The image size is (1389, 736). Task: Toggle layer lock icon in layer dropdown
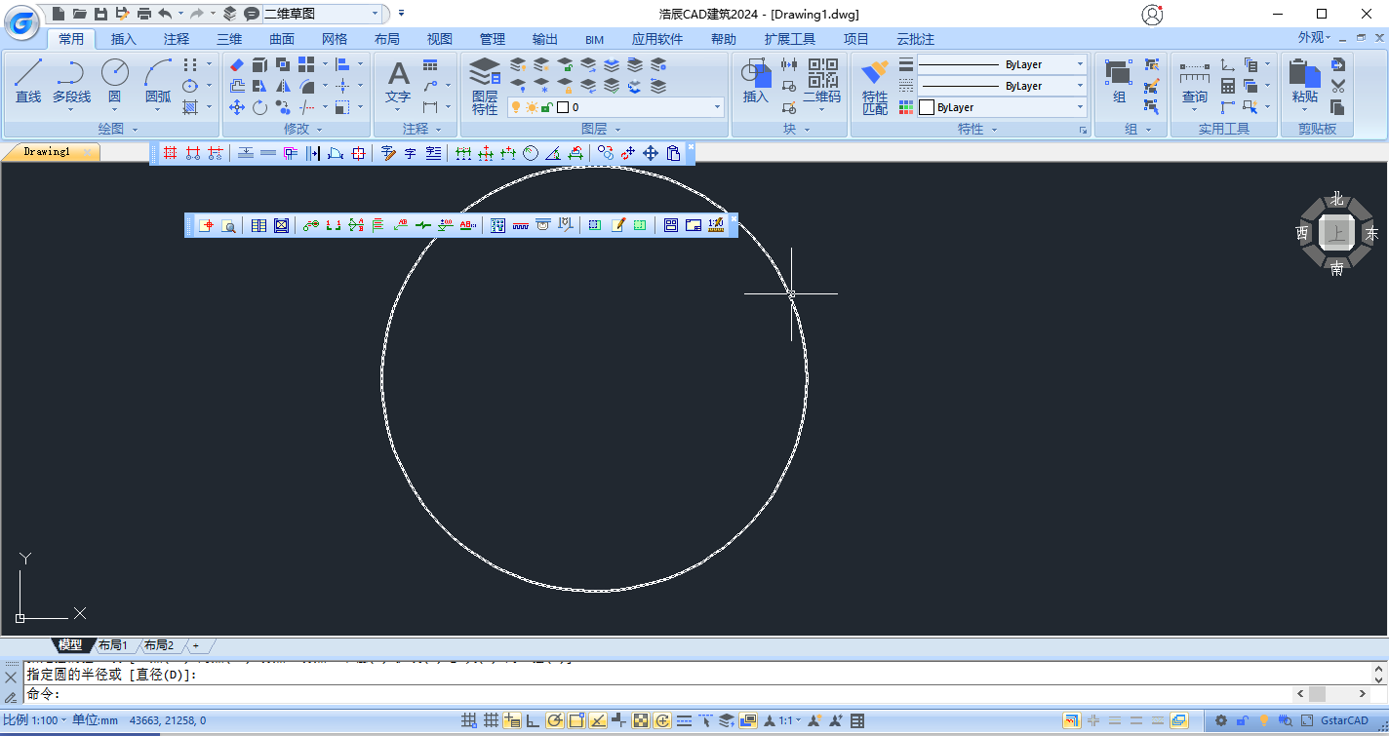coord(546,107)
